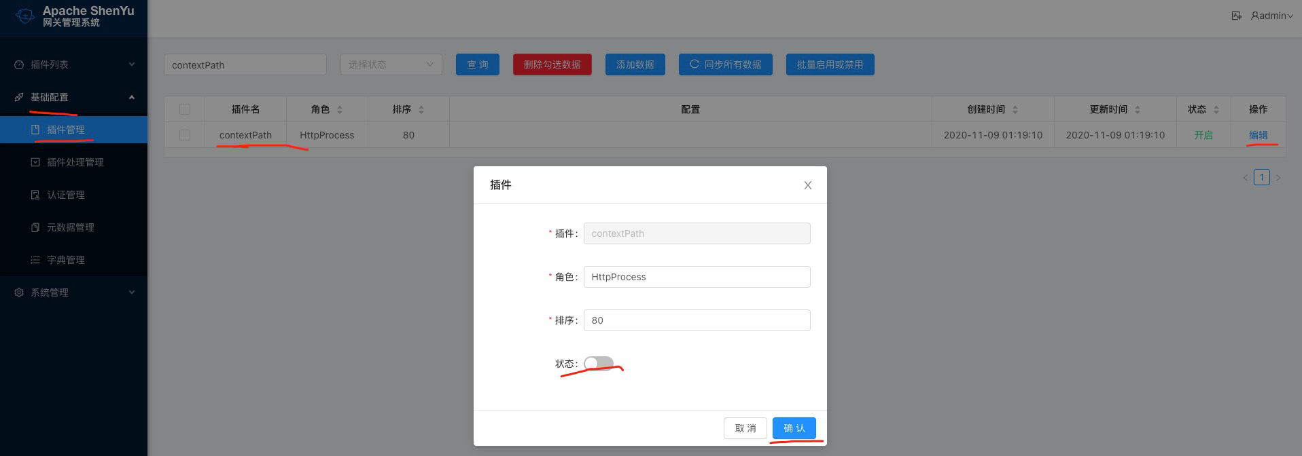This screenshot has width=1302, height=456.
Task: Click the sort arrows on 排序 column
Action: point(421,109)
